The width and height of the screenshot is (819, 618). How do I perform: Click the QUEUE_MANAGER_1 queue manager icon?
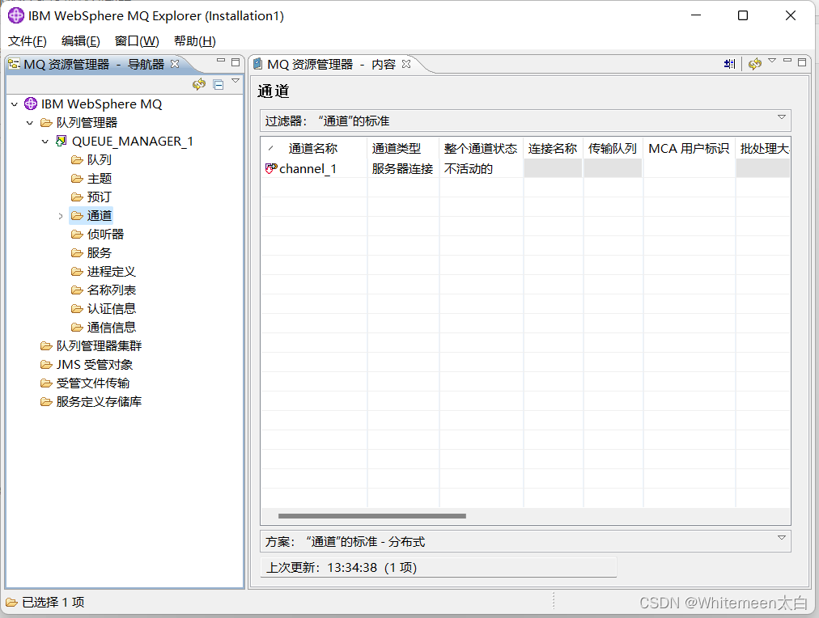[x=62, y=141]
